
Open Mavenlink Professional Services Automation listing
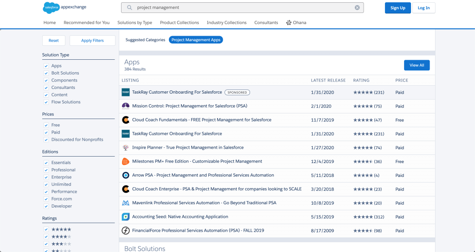coord(204,203)
